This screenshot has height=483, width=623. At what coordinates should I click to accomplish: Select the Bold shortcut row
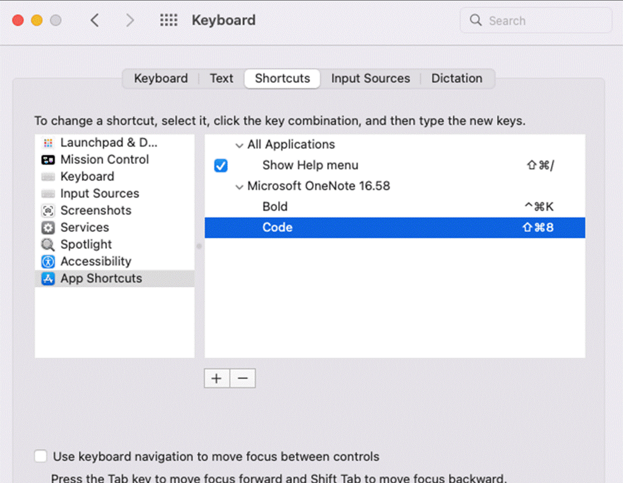[x=395, y=207]
